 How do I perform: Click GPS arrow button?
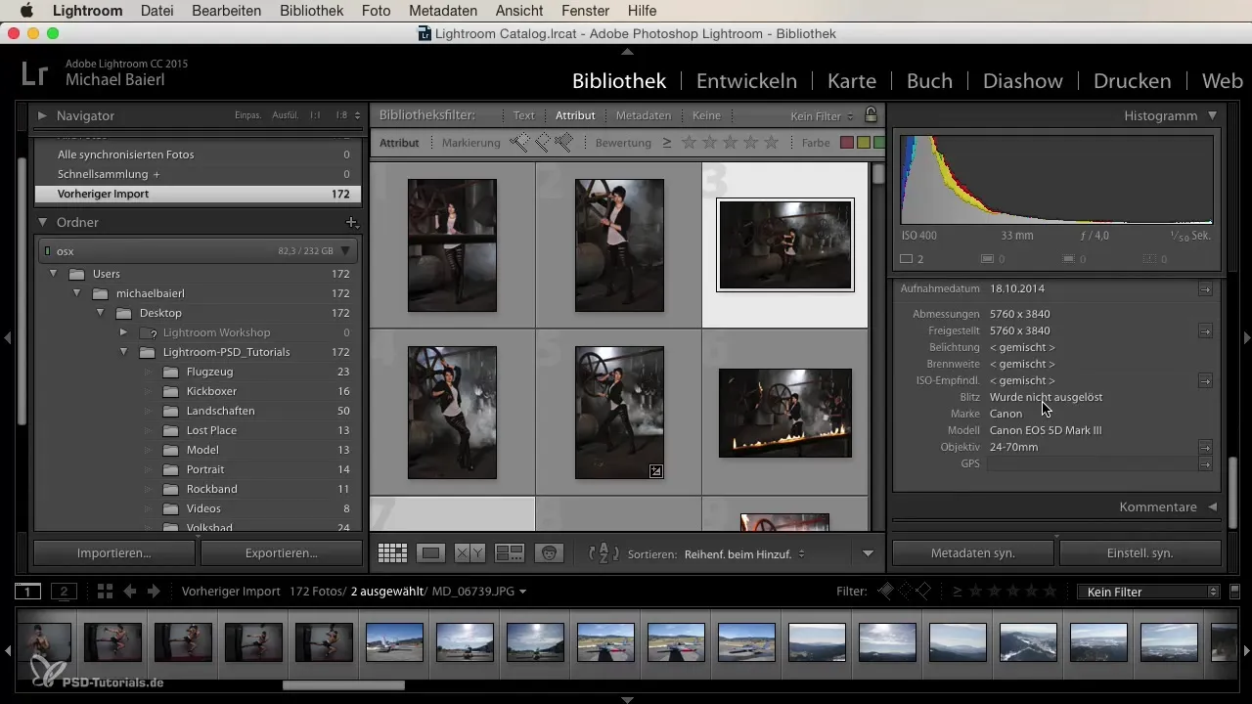click(x=1205, y=463)
